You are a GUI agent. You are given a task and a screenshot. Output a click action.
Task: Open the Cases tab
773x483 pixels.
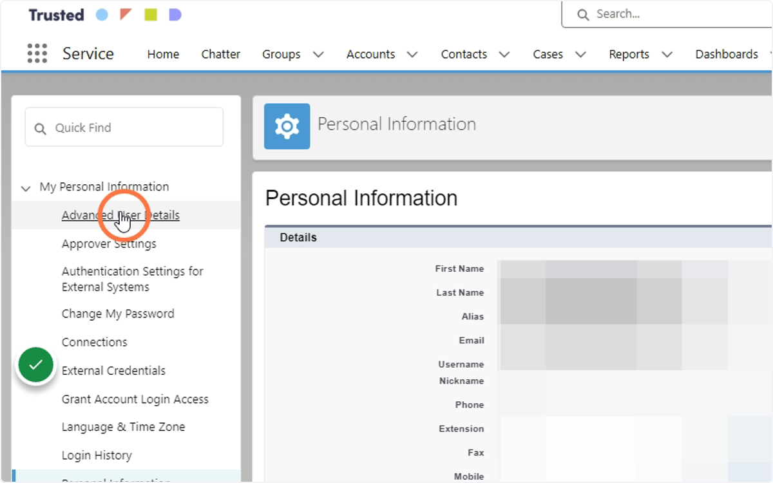pyautogui.click(x=548, y=54)
